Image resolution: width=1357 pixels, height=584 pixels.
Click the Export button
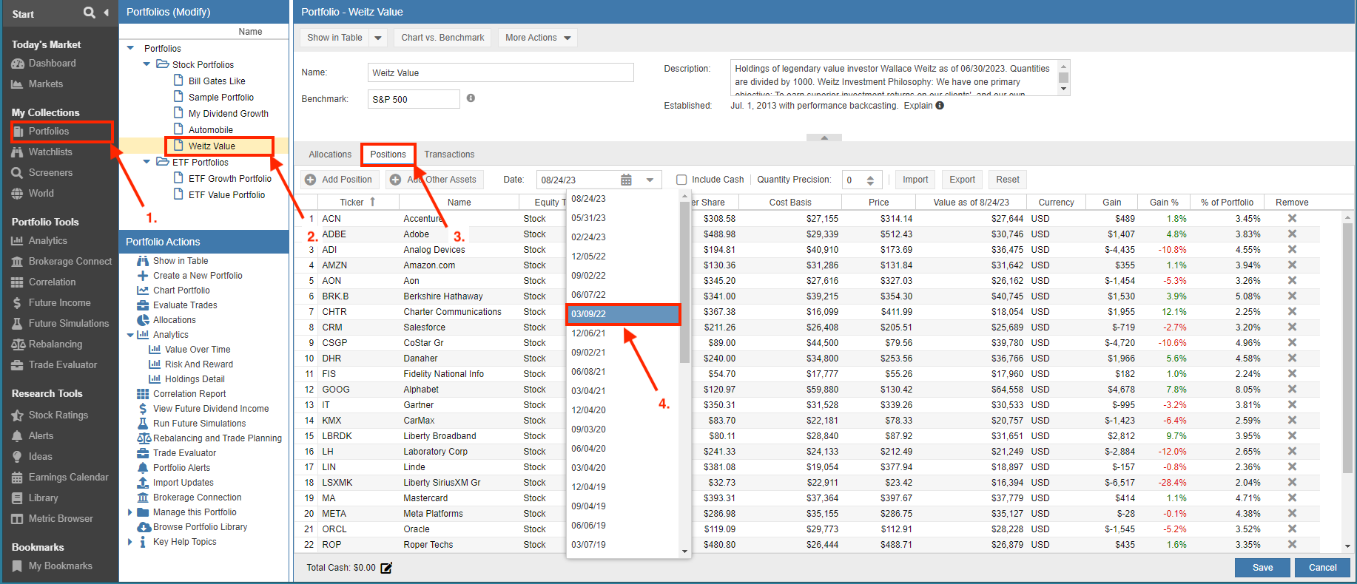[x=962, y=180]
